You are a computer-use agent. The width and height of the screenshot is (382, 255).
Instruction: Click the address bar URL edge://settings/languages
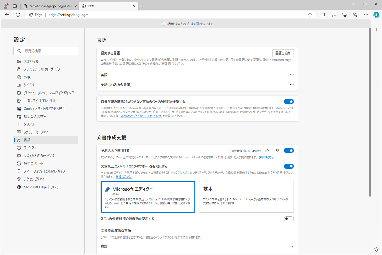pos(69,15)
